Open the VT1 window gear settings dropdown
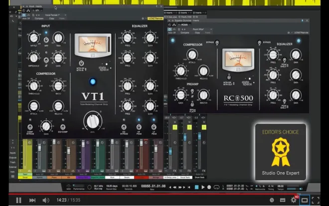This screenshot has height=206, width=329. tap(144, 18)
